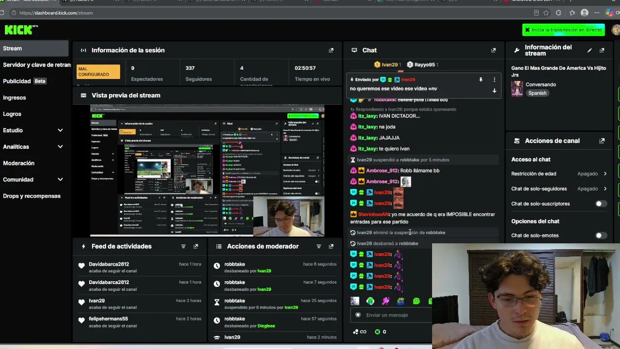Pop out the Feed de actividades panel
The width and height of the screenshot is (620, 349).
(x=196, y=247)
